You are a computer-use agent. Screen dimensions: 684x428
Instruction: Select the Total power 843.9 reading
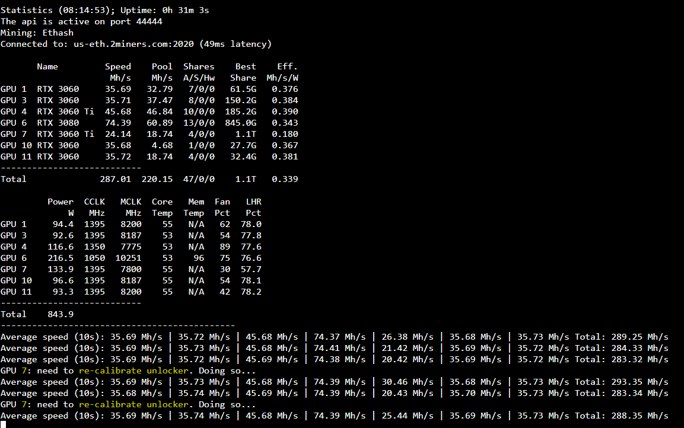[61, 314]
